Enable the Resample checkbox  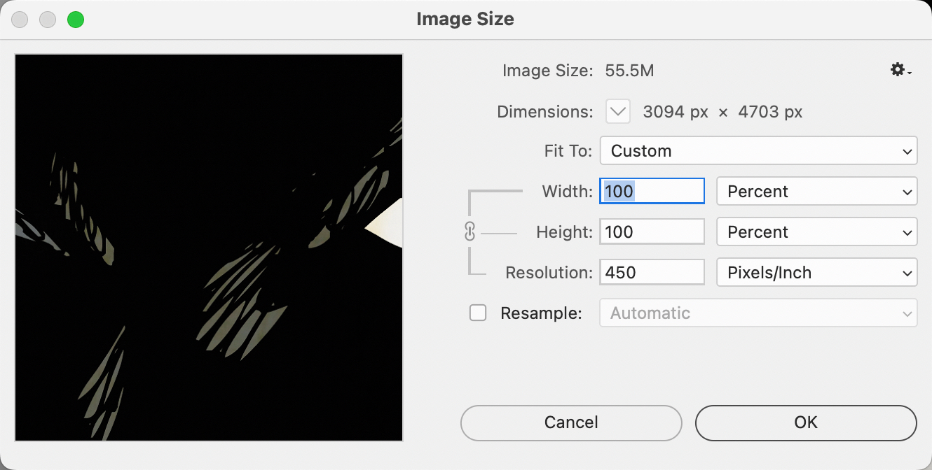[x=478, y=313]
